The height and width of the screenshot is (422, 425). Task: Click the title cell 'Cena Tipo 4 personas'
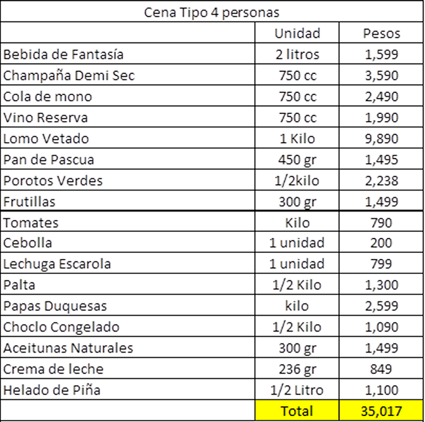click(x=212, y=12)
